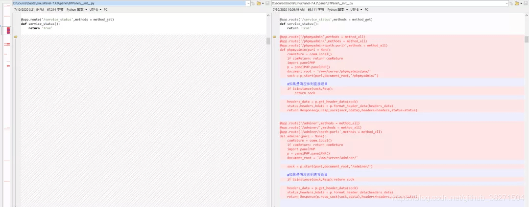Screen dimensions: 529x207
Task: Click the right pane file path field
Action: click(x=390, y=3)
